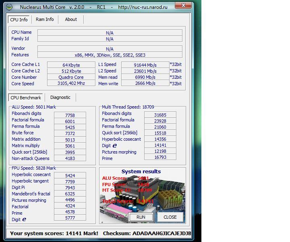The height and width of the screenshot is (242, 290).
Task: Click the CPU Name value field
Action: 110,33
